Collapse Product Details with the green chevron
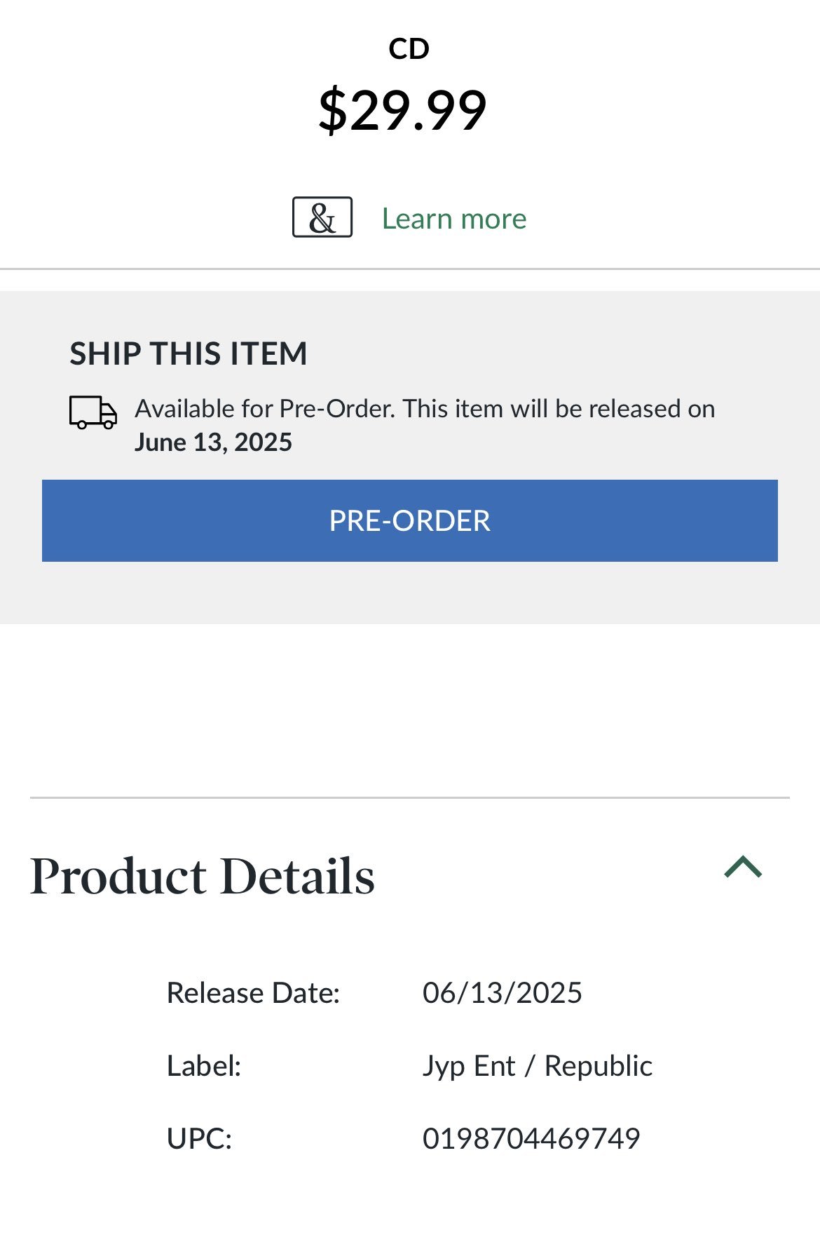The width and height of the screenshot is (820, 1242). [x=743, y=868]
